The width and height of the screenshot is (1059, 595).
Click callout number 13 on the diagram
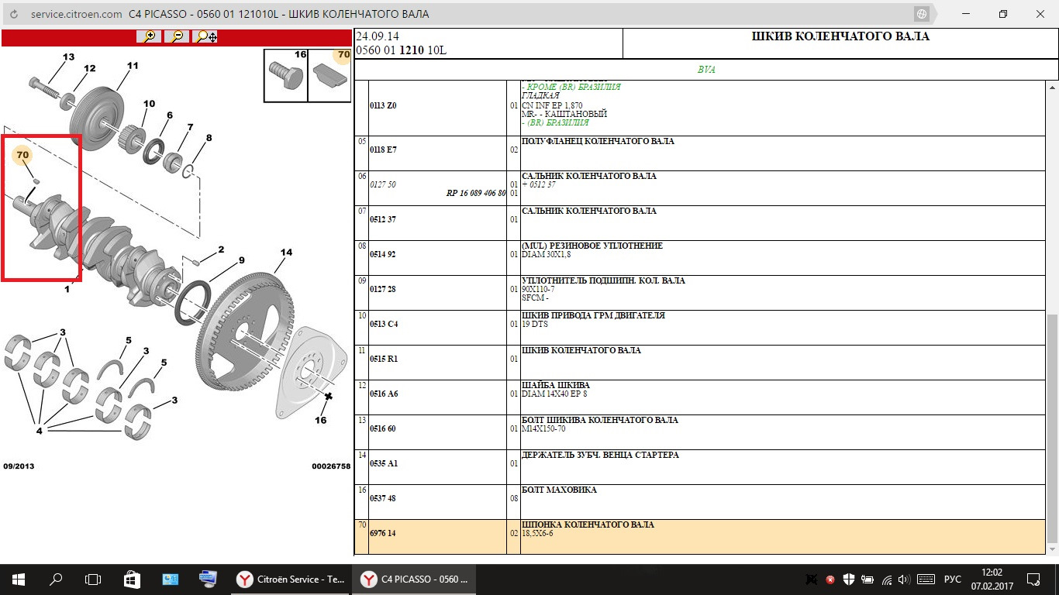[68, 57]
